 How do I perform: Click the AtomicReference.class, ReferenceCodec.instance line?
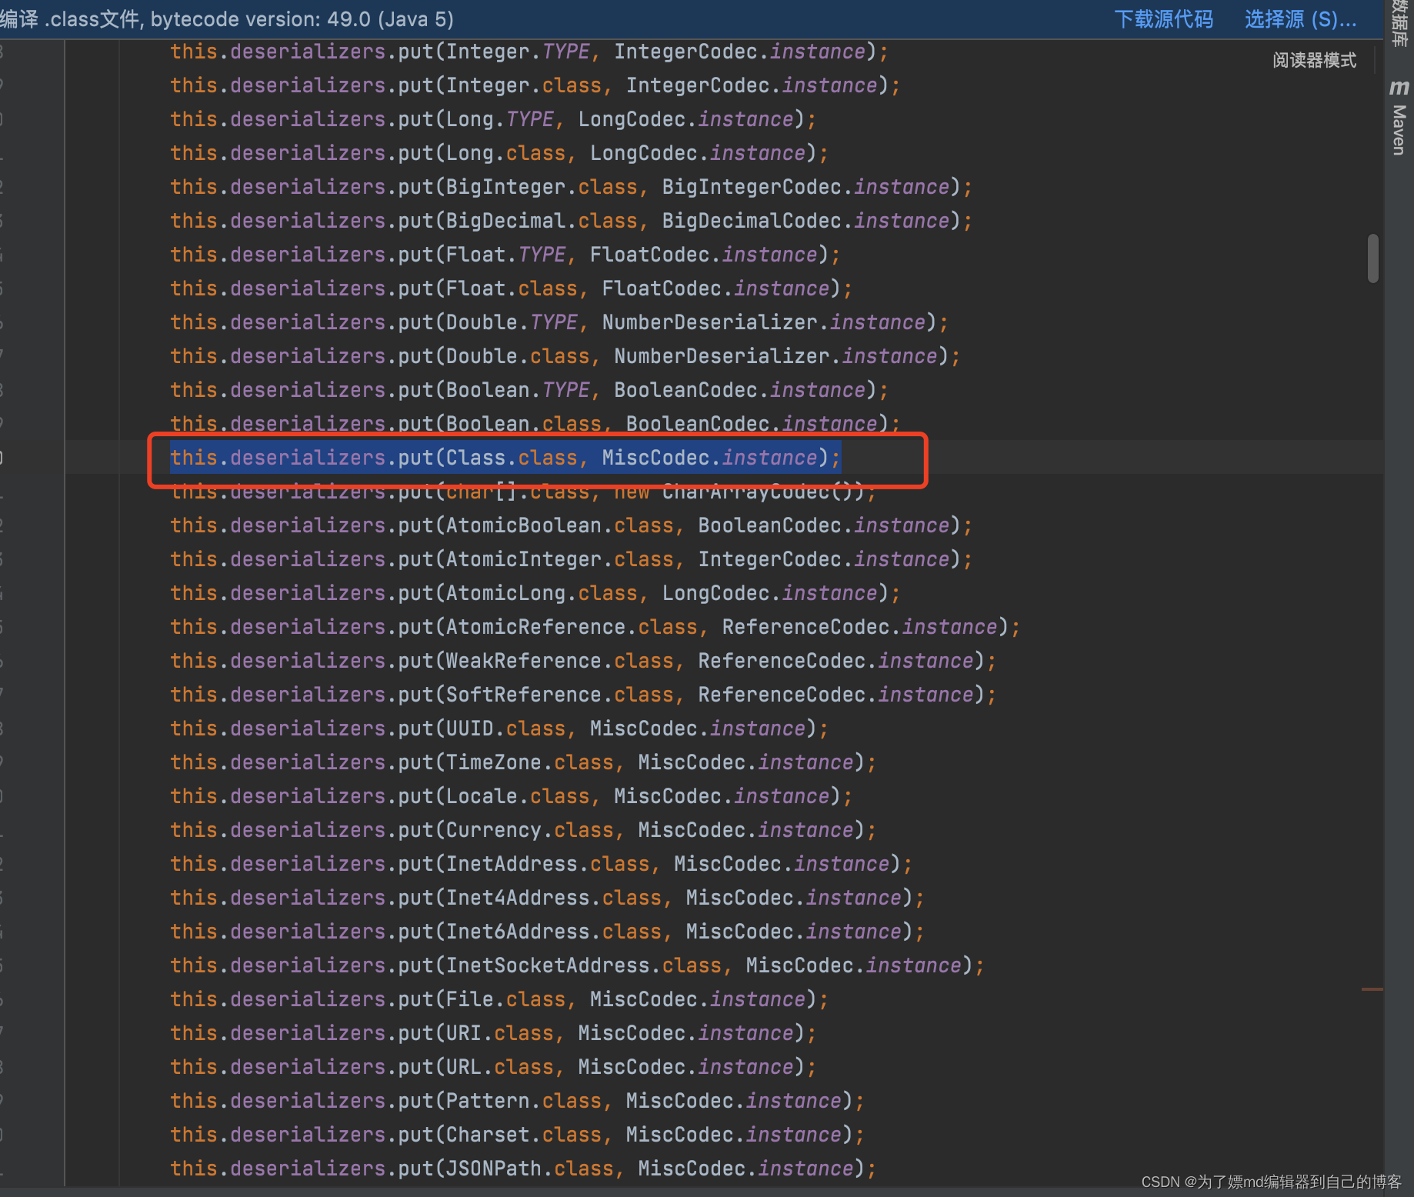[595, 627]
